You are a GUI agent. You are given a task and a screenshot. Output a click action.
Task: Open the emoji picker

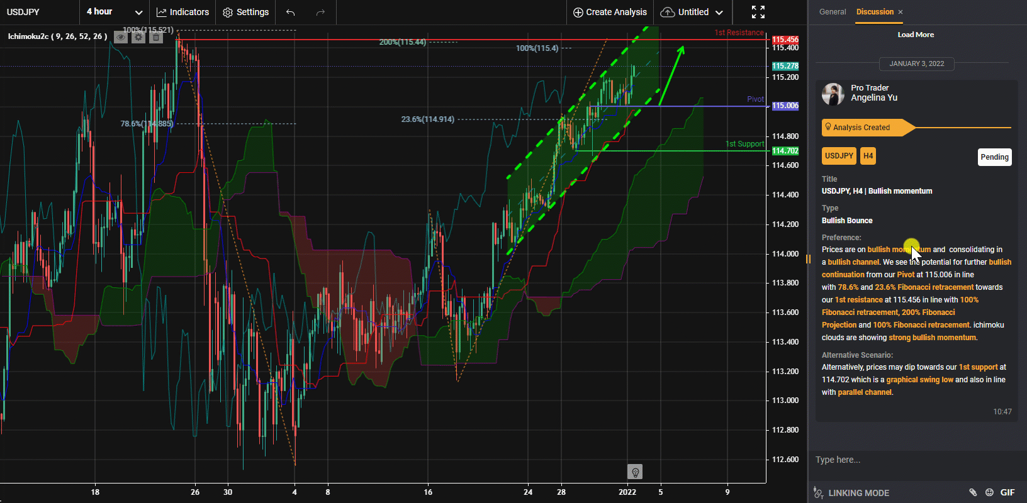click(989, 492)
